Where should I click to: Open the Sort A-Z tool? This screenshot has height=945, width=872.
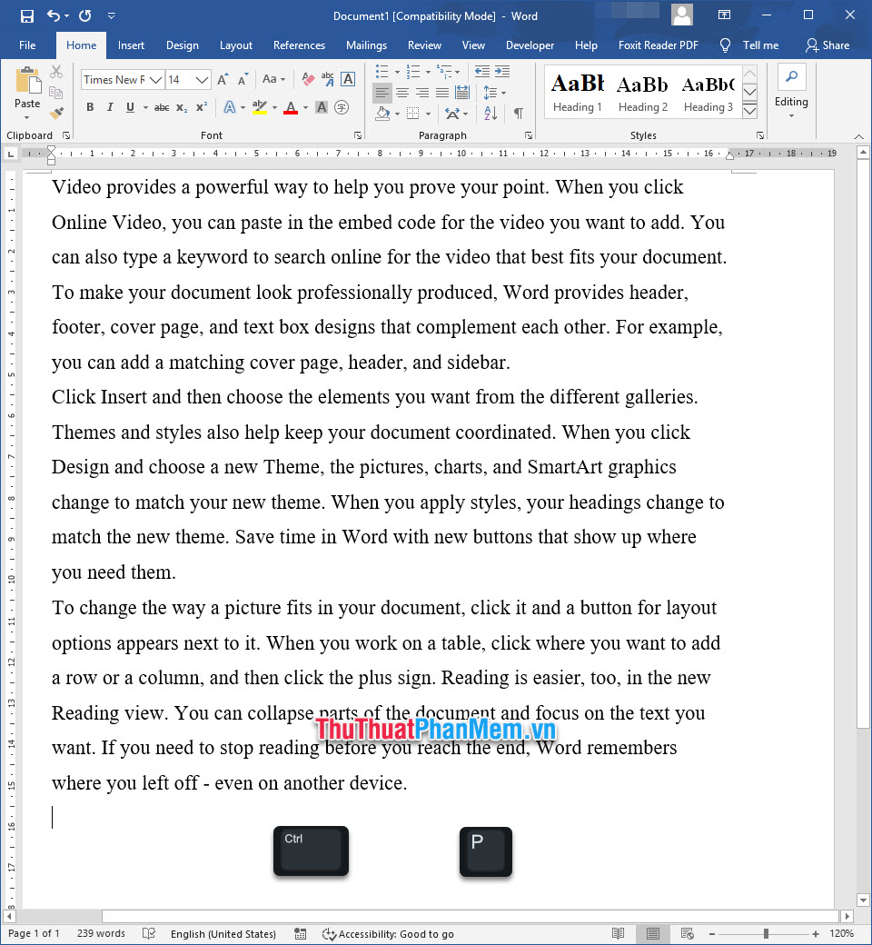coord(489,111)
